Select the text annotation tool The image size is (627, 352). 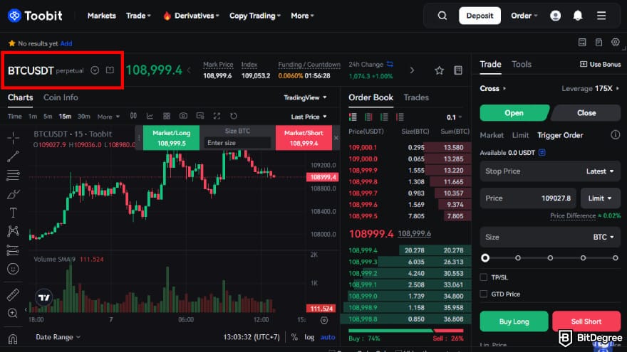[x=14, y=213]
